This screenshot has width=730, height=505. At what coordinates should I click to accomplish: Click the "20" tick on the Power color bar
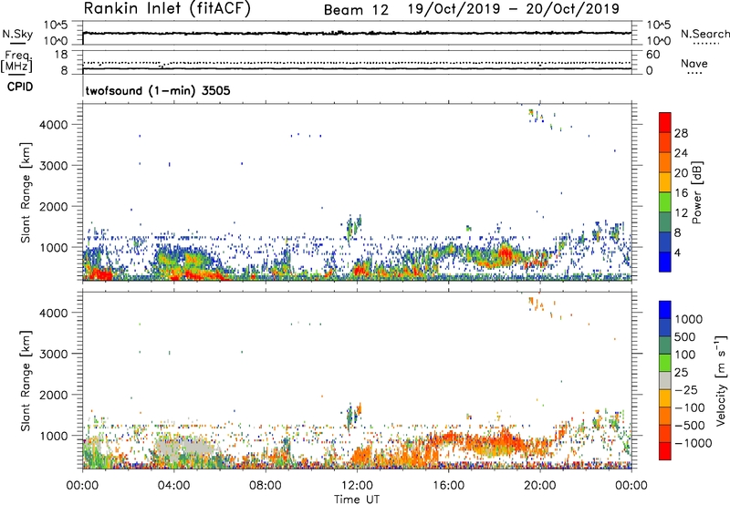681,173
